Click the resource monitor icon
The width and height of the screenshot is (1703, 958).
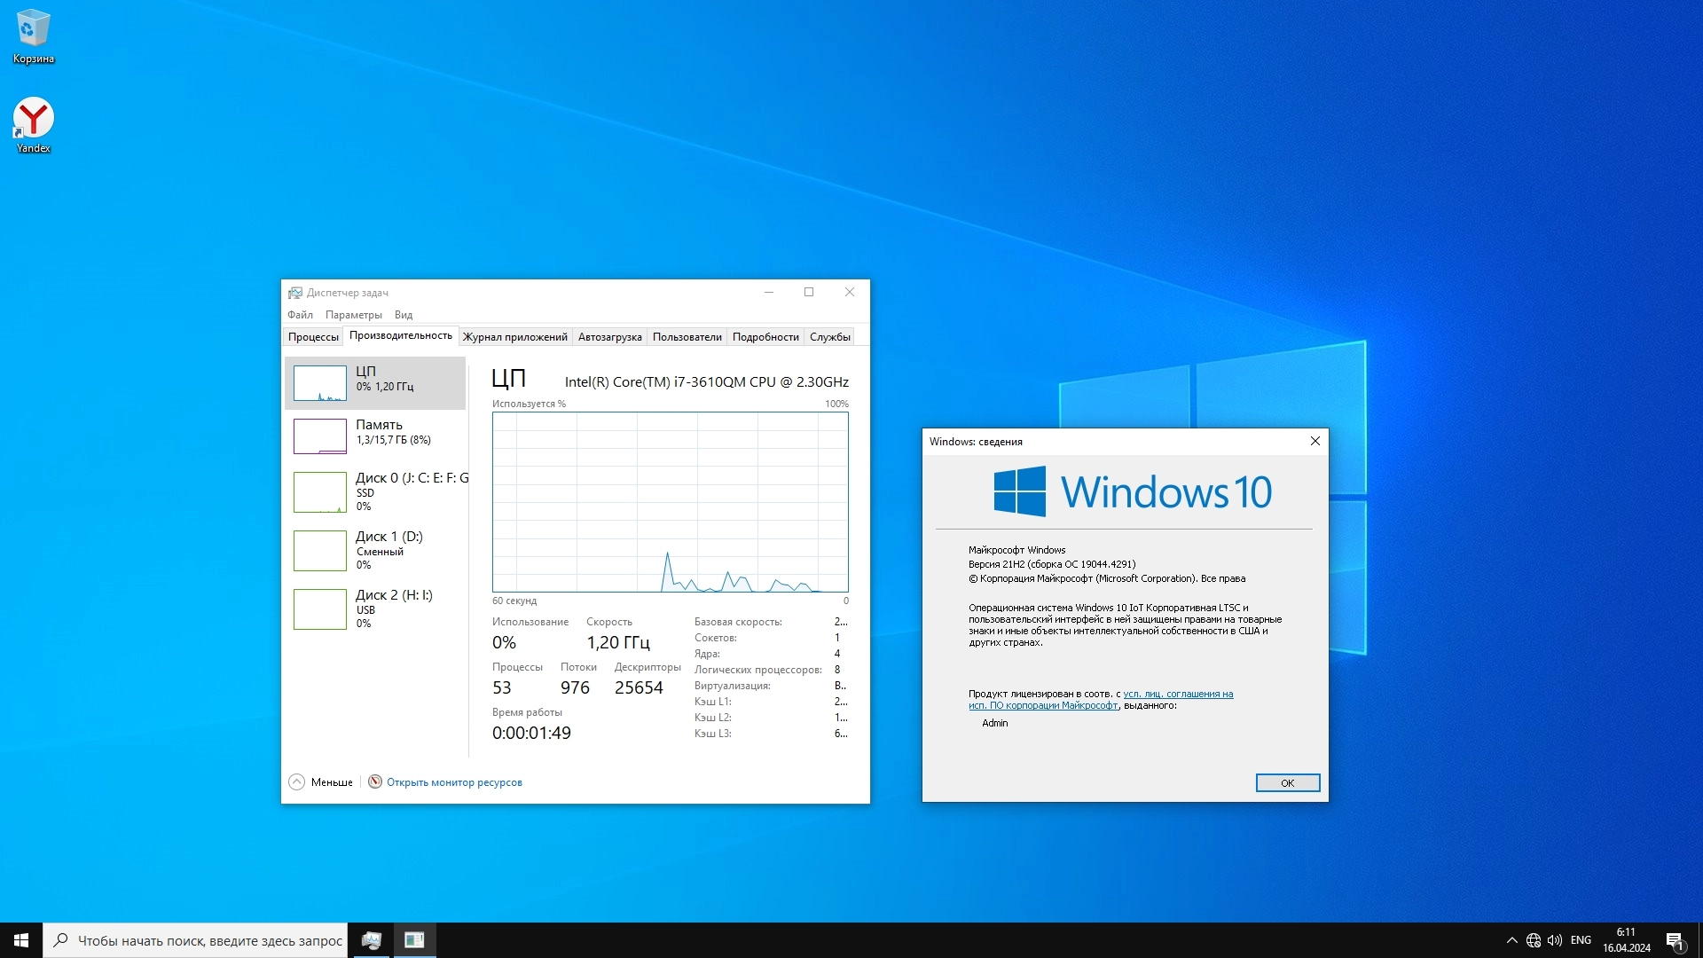375,781
